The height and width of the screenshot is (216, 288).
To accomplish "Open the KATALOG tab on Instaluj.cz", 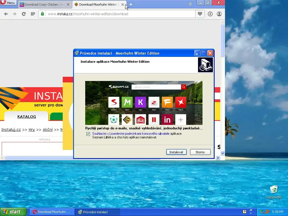I will coord(27,117).
